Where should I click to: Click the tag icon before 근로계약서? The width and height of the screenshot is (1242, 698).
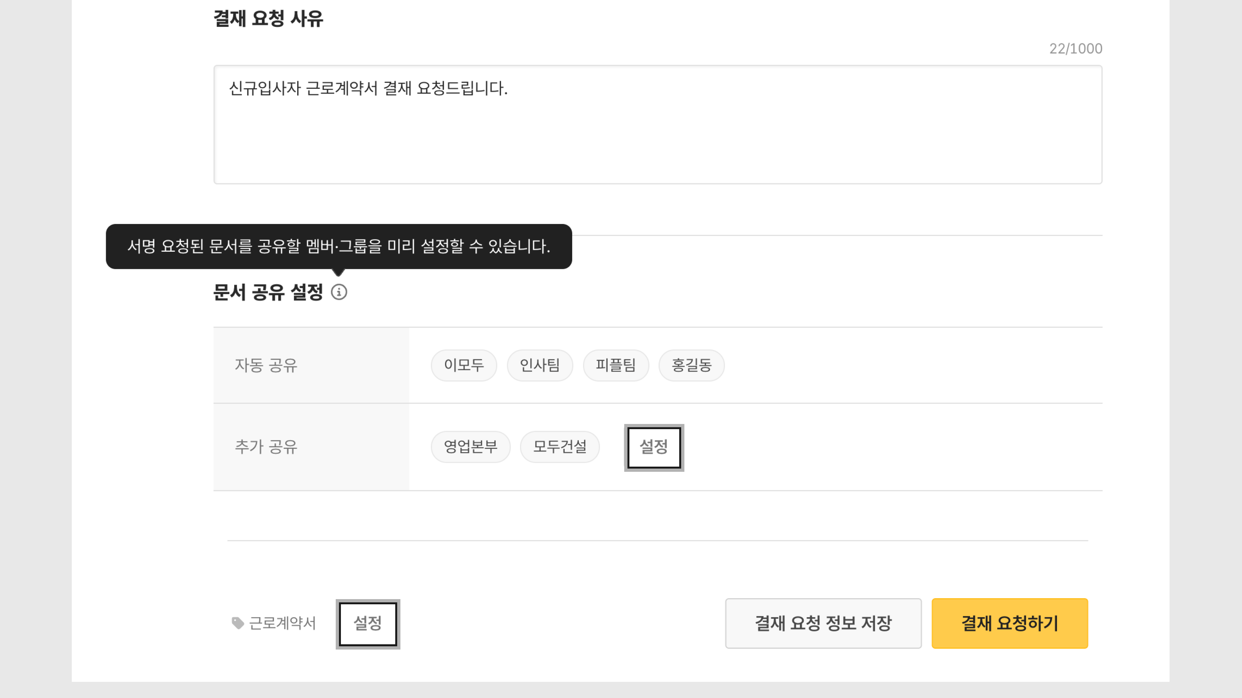[238, 623]
